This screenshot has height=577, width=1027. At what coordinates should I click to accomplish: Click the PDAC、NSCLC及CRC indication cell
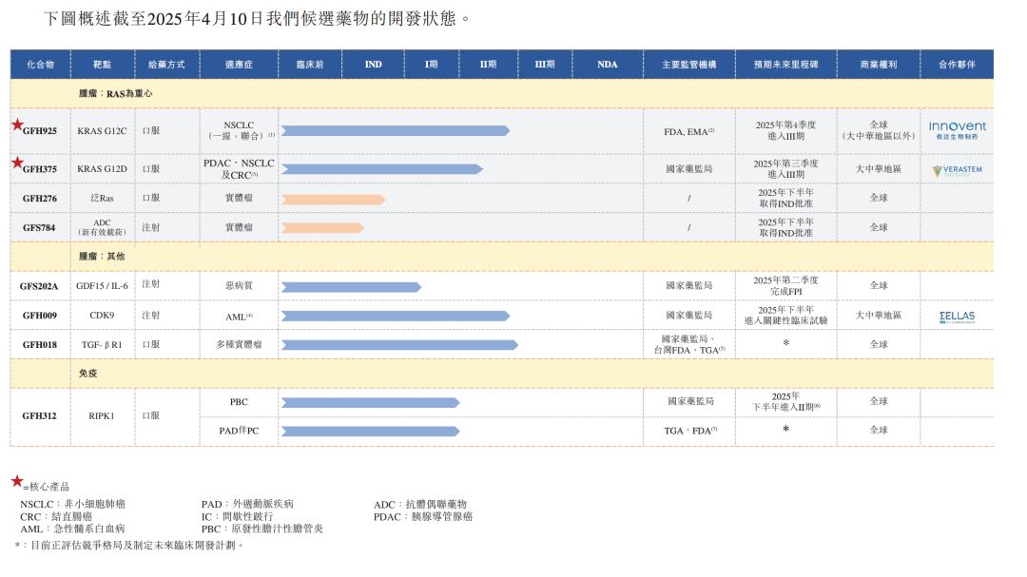[239, 169]
